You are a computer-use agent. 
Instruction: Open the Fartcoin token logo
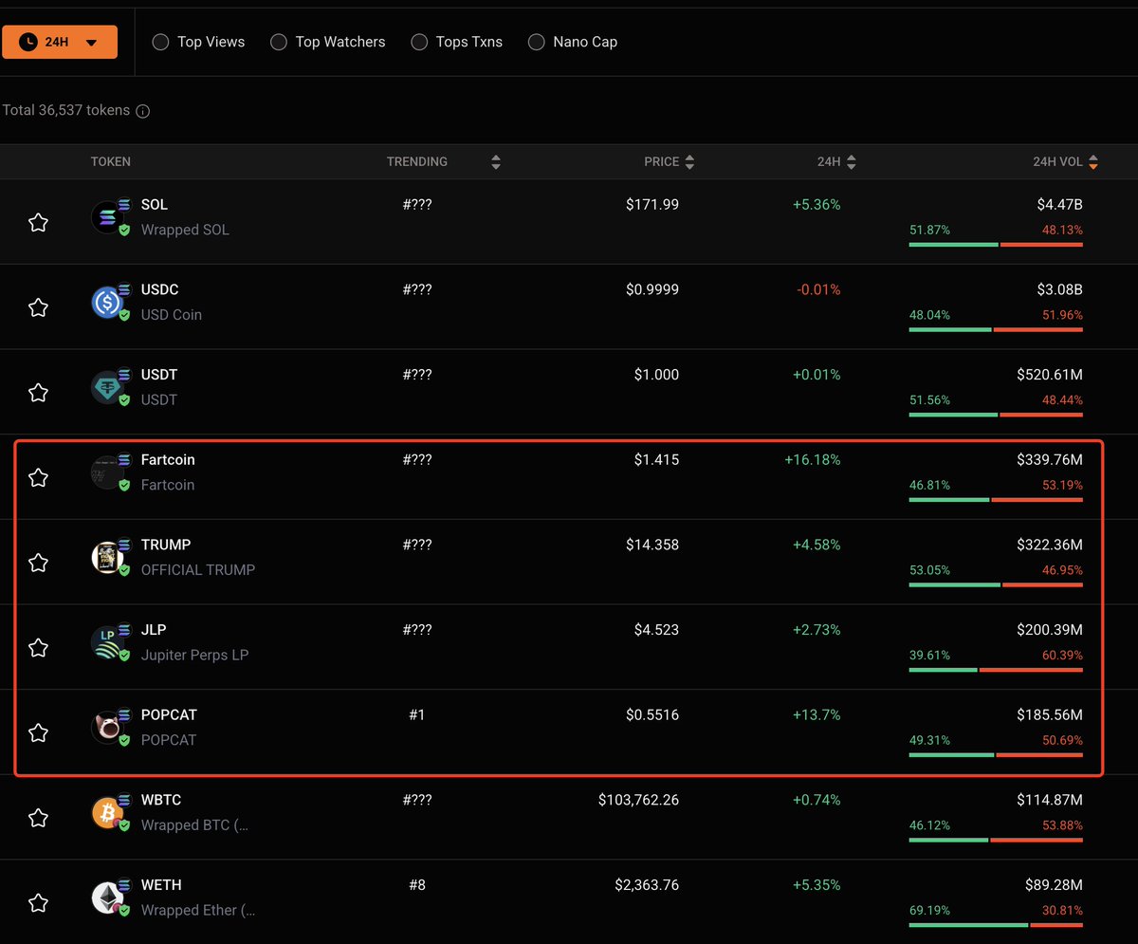107,472
